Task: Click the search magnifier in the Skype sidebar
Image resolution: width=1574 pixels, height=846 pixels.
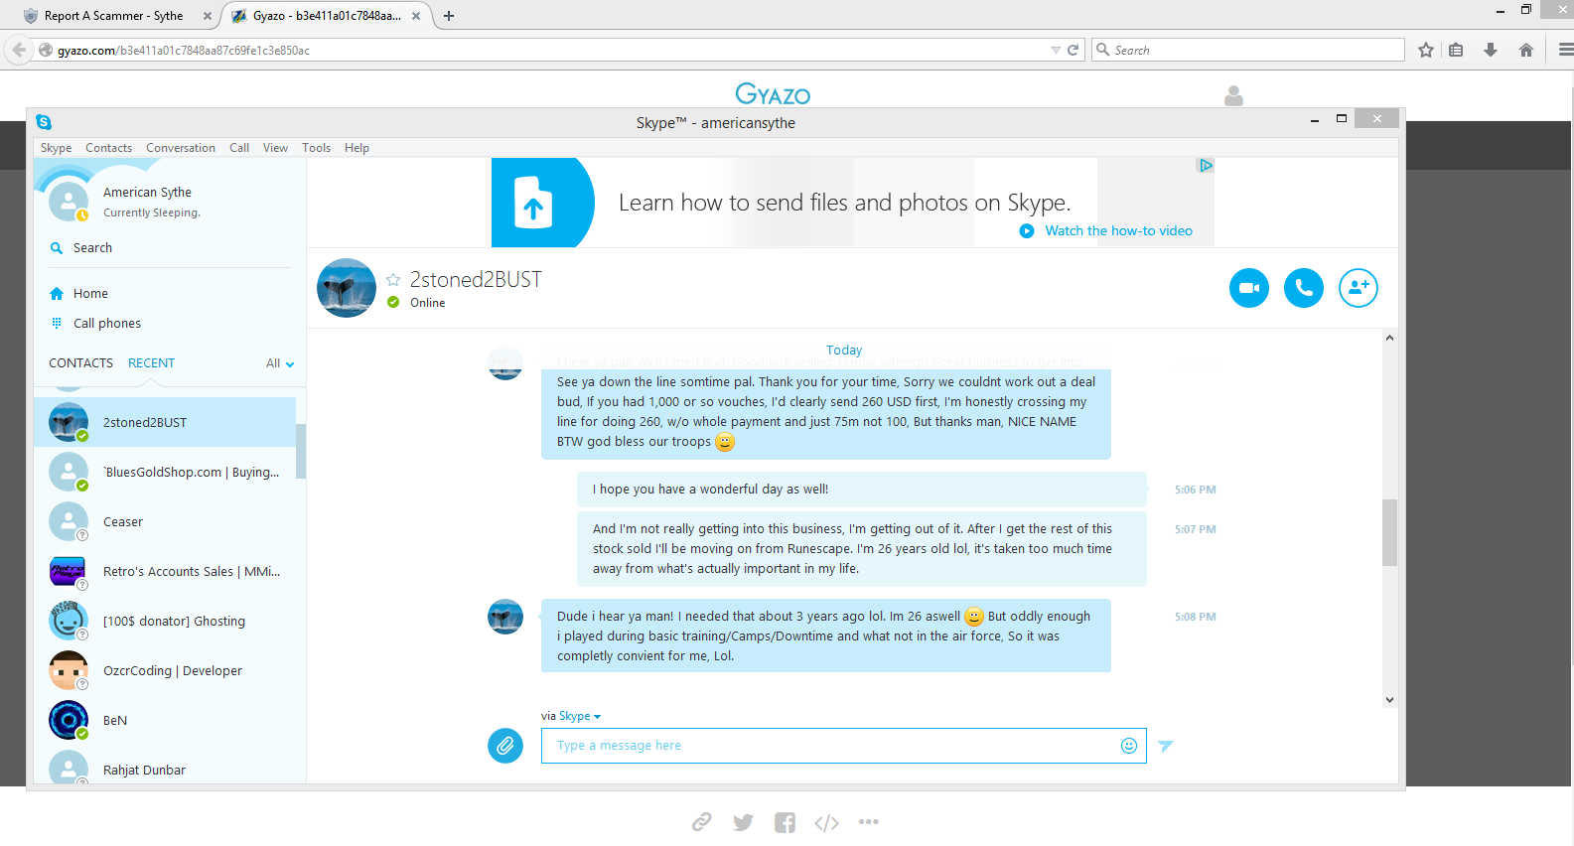Action: (57, 248)
